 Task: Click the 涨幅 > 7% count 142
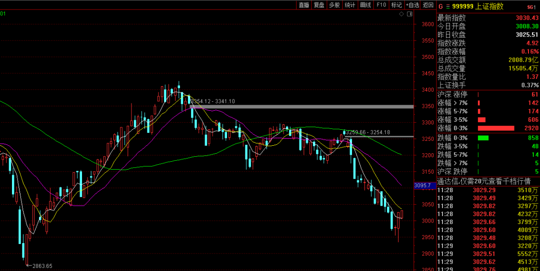point(533,103)
